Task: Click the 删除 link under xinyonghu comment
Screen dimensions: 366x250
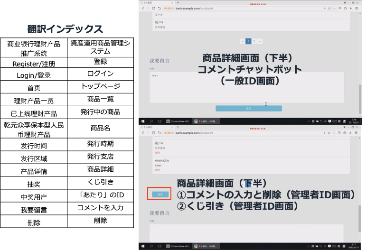Action: pyautogui.click(x=157, y=170)
